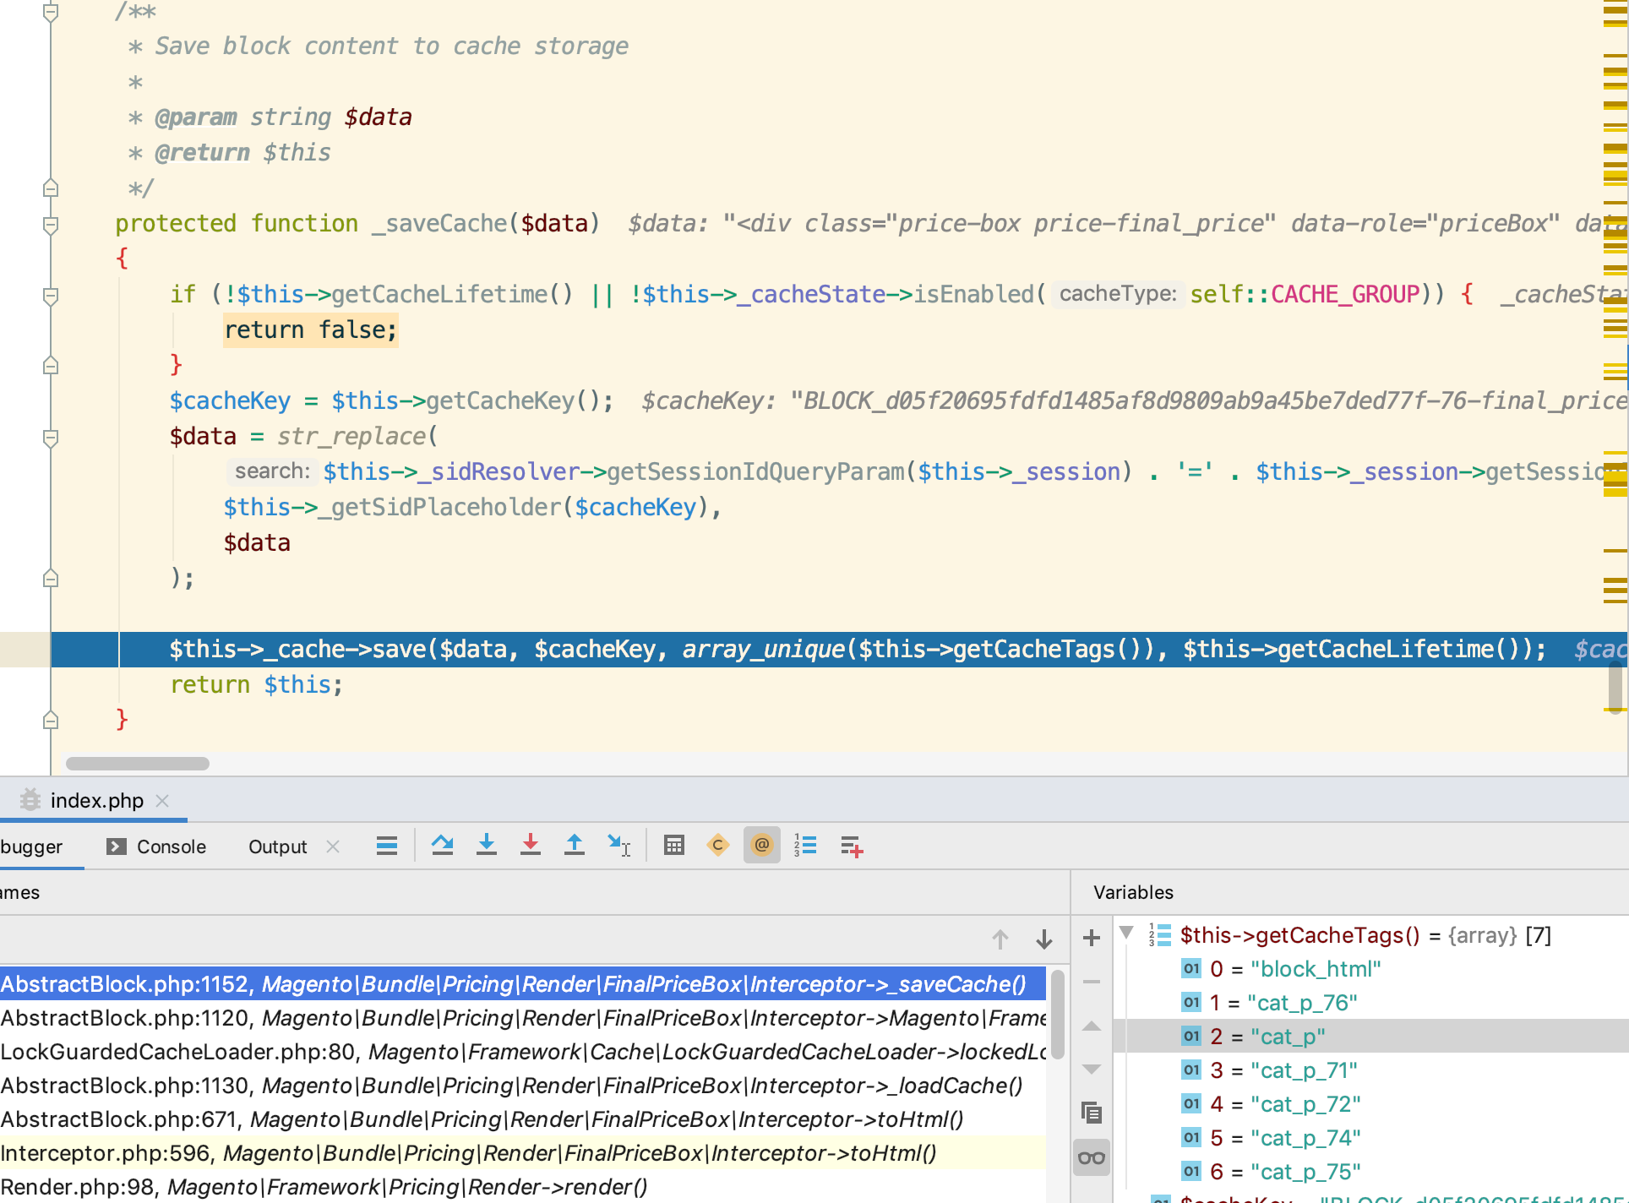Screen dimensions: 1629x1203
Task: Toggle the @ icon in debugger toolbar
Action: [x=762, y=846]
